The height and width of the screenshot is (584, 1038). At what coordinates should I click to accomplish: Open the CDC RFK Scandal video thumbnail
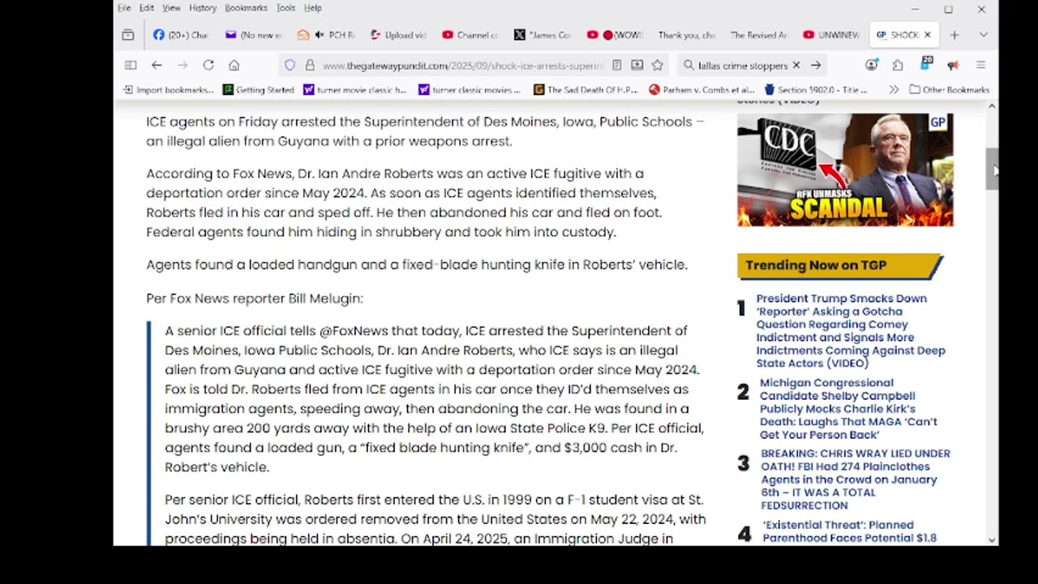(845, 170)
